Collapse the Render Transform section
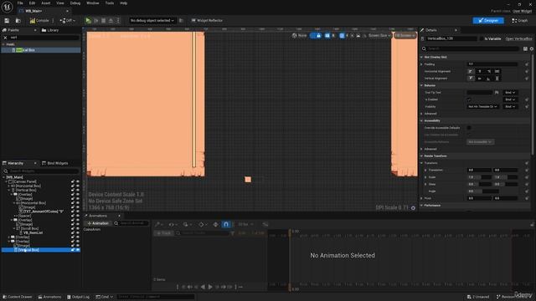 click(x=421, y=156)
